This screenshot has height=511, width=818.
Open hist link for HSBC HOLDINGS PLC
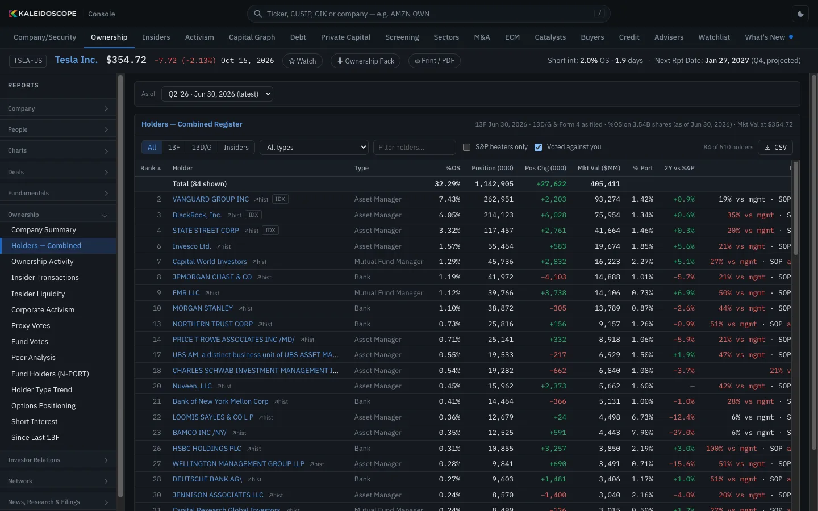pyautogui.click(x=254, y=449)
